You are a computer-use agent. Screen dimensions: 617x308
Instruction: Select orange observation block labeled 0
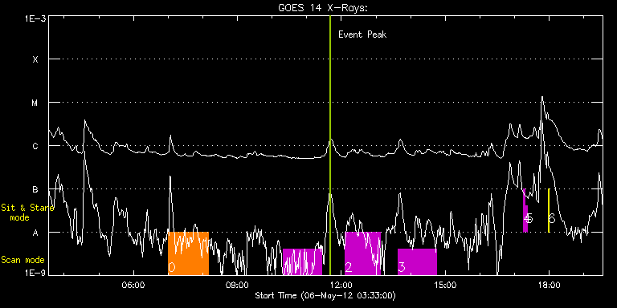[x=188, y=253]
